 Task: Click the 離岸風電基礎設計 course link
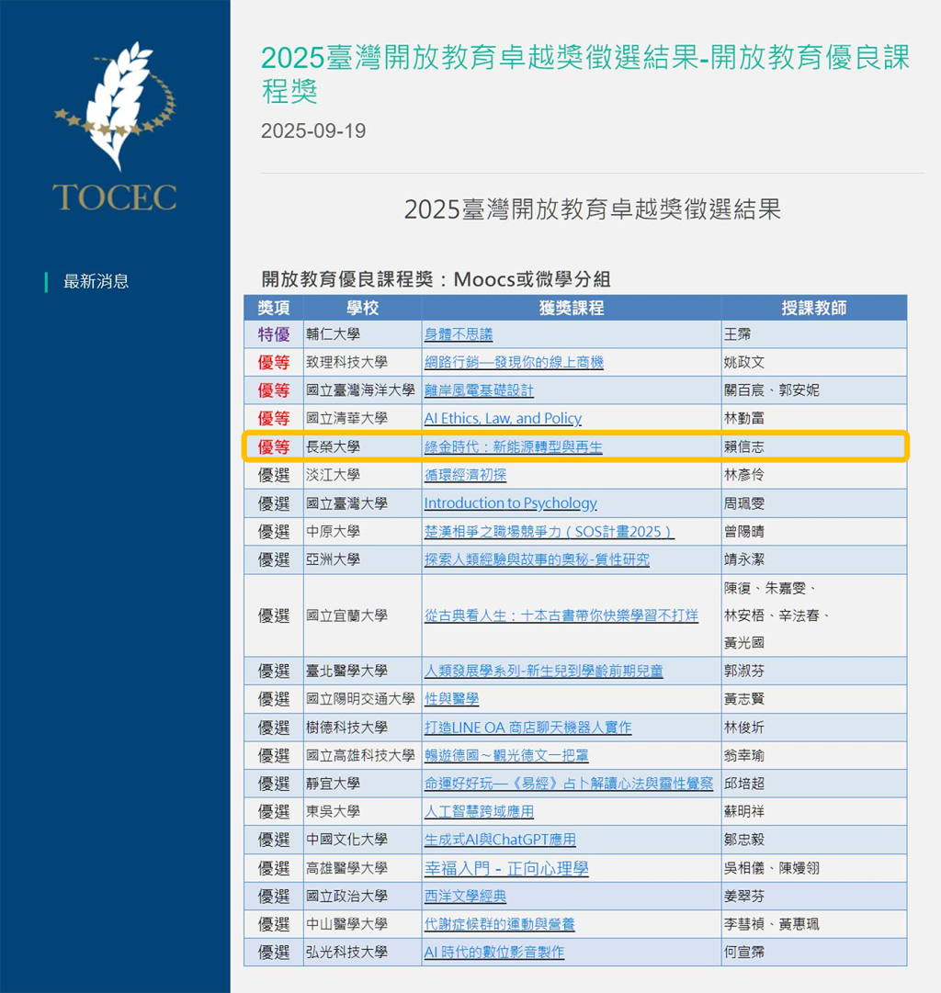(x=478, y=390)
